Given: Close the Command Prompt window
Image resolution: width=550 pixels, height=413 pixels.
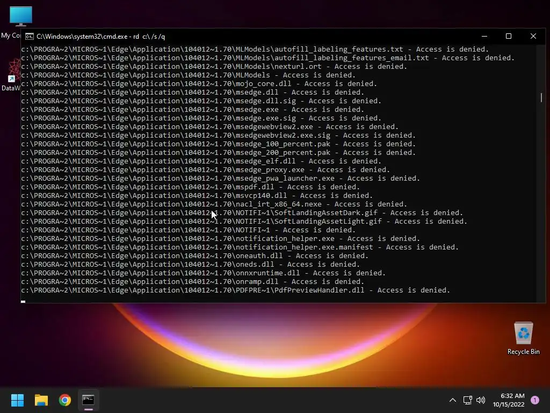Looking at the screenshot, I should pyautogui.click(x=533, y=36).
